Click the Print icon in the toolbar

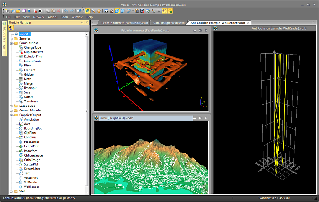(x=41, y=11)
